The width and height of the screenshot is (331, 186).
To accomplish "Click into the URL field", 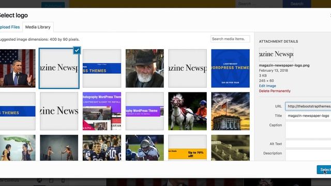I will point(308,106).
